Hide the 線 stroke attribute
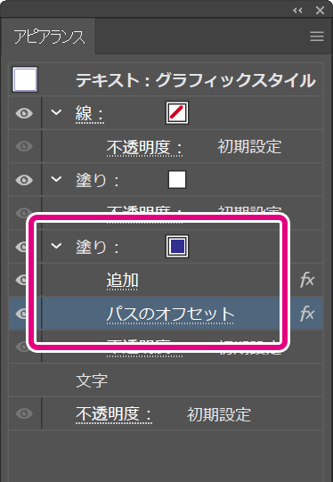This screenshot has width=333, height=482. tap(24, 113)
